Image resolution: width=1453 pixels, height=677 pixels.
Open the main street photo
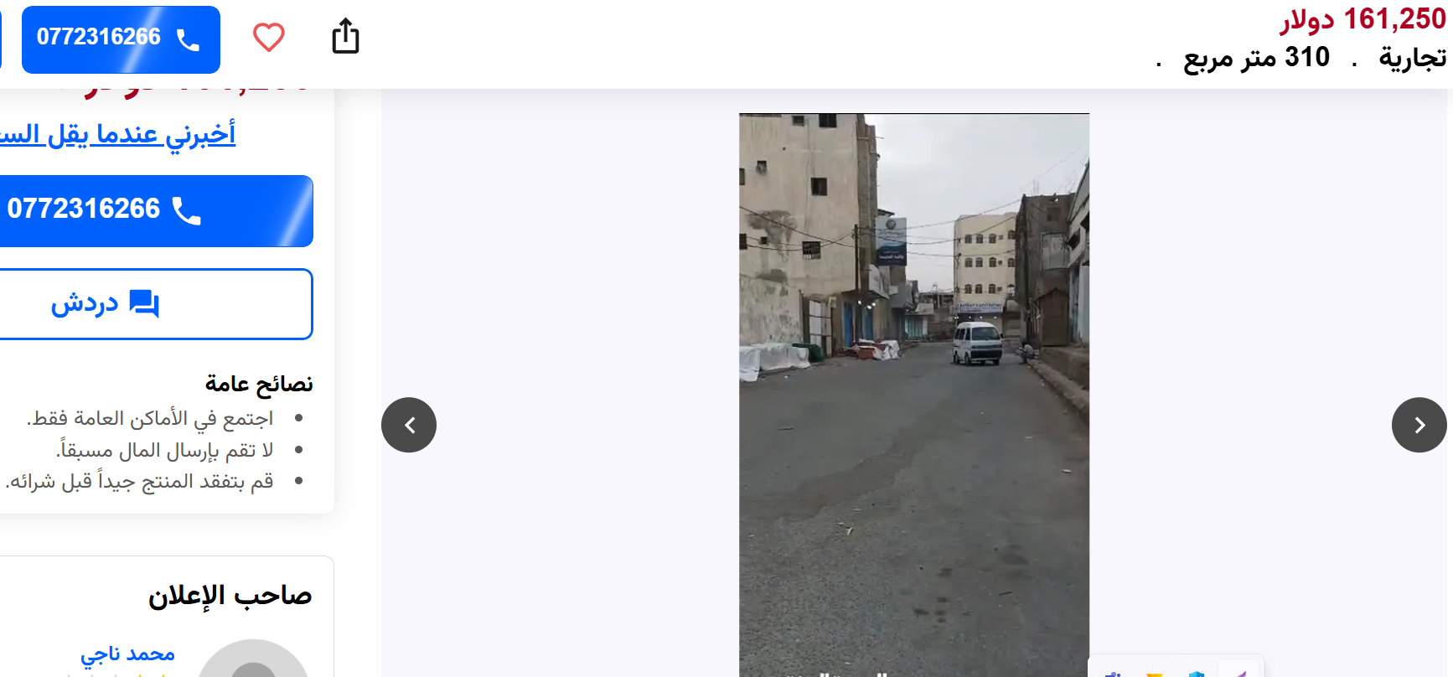pos(914,395)
